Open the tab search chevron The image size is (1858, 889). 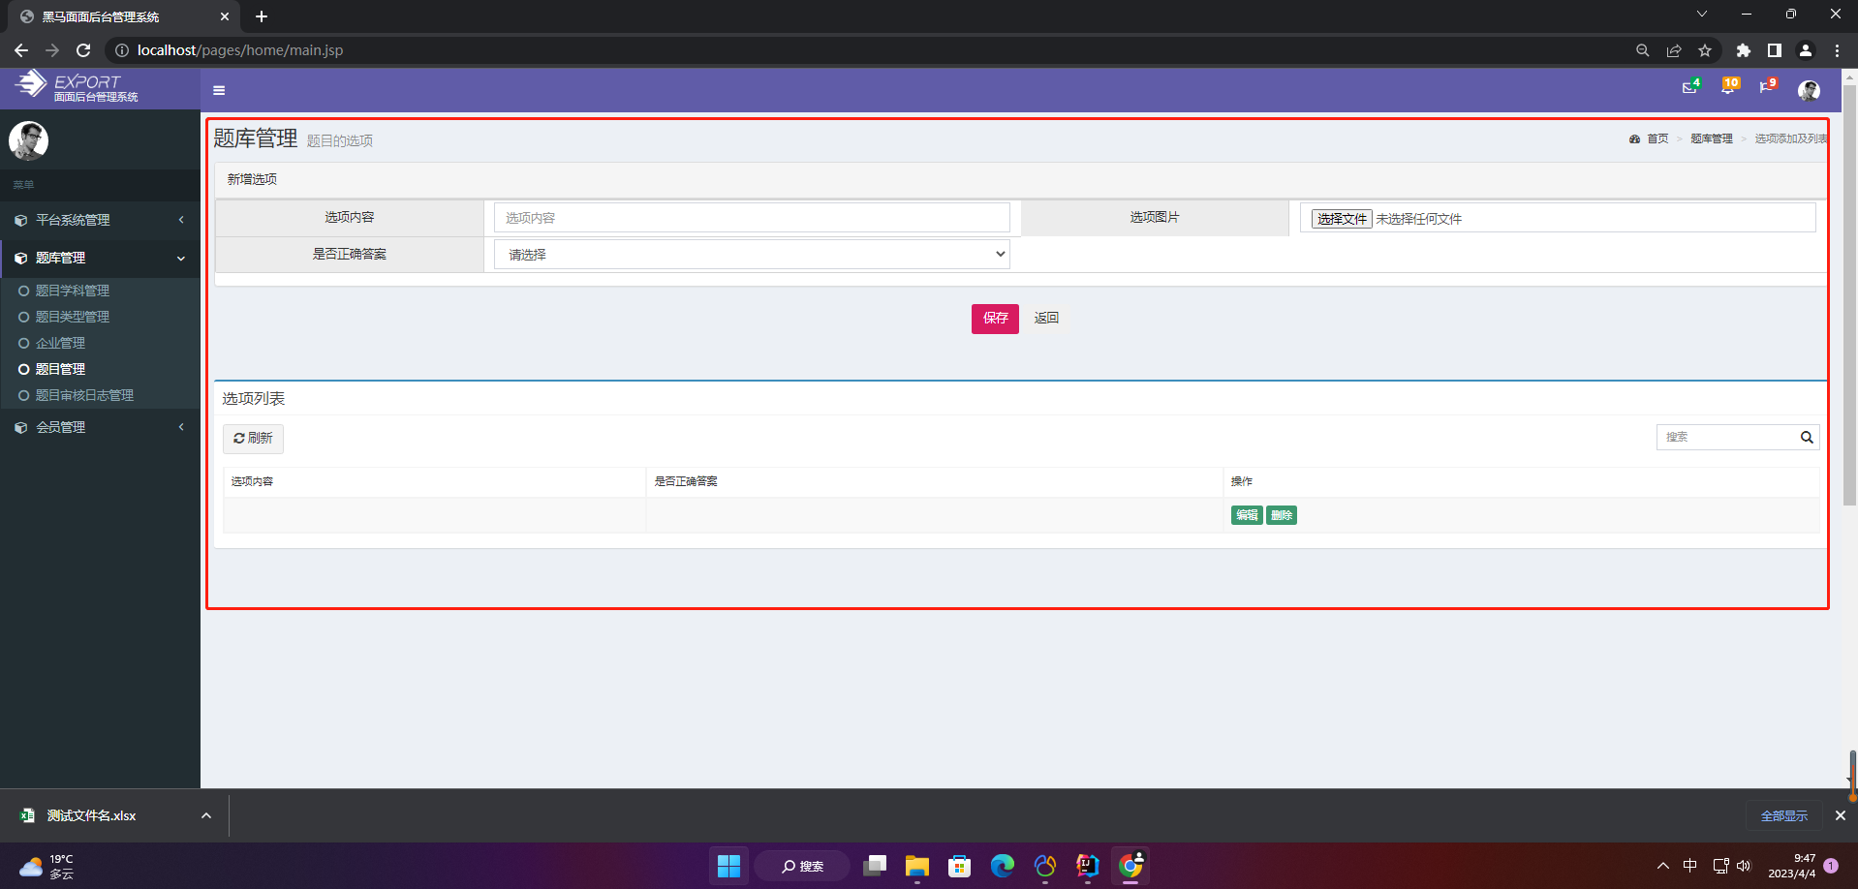pyautogui.click(x=1701, y=14)
